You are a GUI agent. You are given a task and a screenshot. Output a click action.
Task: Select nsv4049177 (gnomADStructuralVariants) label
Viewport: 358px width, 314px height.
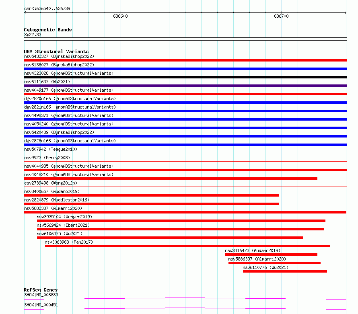click(x=69, y=90)
